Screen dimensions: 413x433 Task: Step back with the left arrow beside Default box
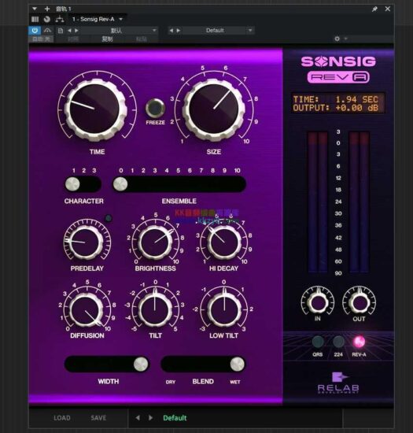point(171,31)
